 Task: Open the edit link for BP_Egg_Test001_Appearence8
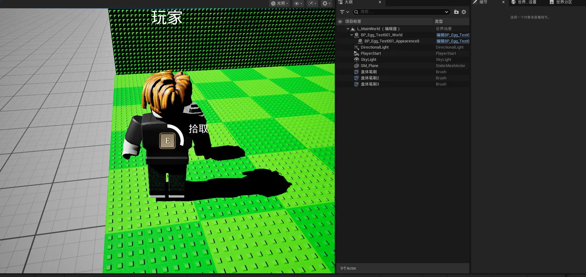pyautogui.click(x=453, y=41)
